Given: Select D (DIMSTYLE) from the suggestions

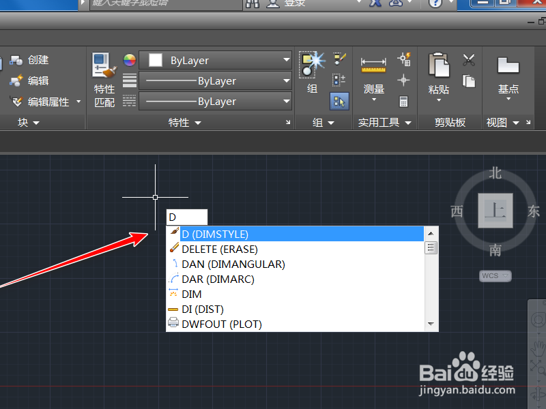Looking at the screenshot, I should tap(296, 234).
